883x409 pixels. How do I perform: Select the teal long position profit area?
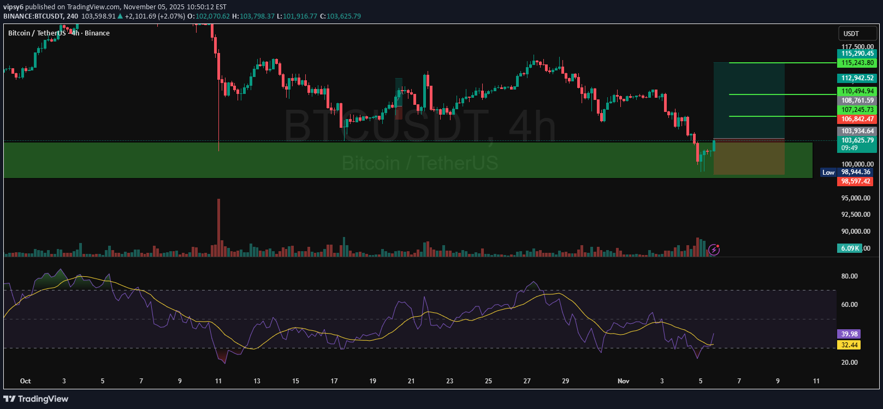[x=748, y=101]
